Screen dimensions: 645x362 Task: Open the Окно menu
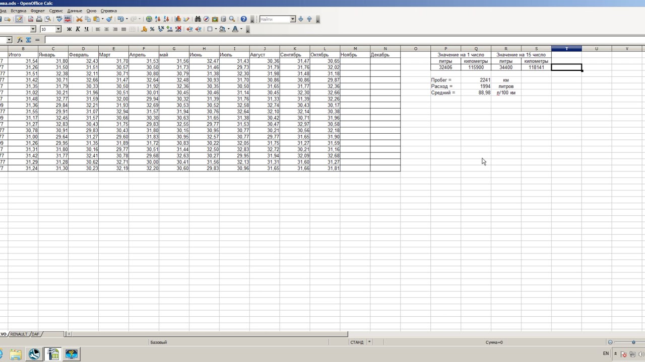tap(91, 11)
